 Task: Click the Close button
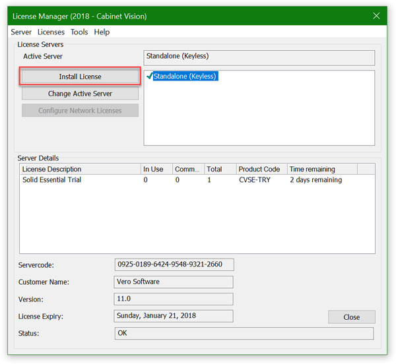pos(352,317)
